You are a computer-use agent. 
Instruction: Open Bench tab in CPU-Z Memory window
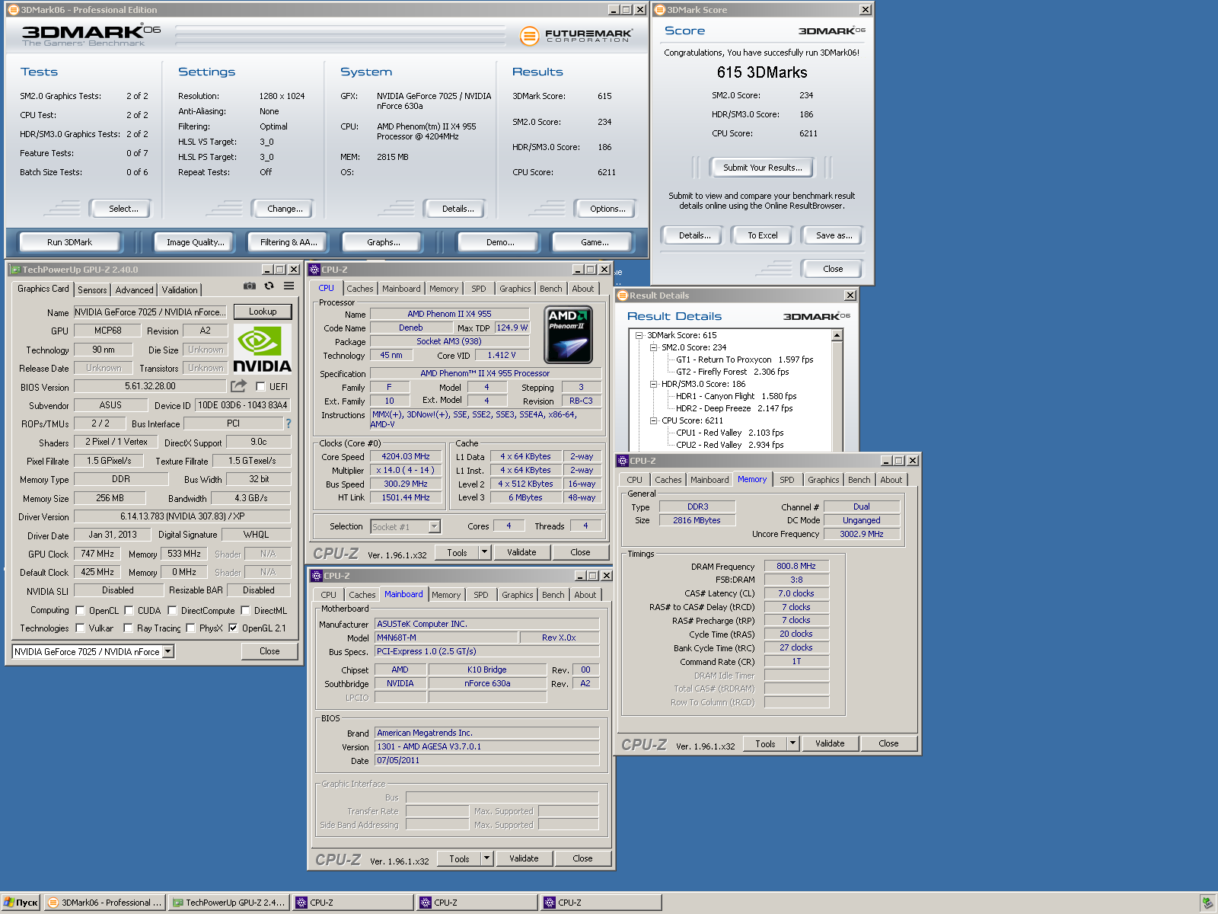[x=859, y=480]
